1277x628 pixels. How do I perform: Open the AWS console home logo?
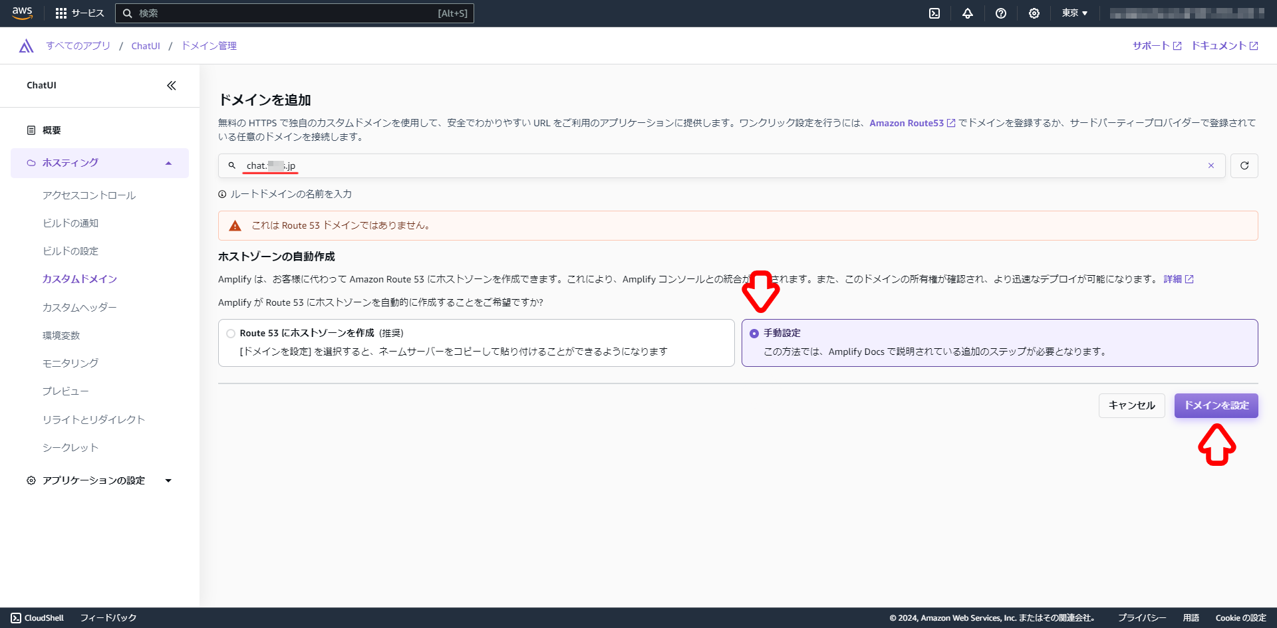22,13
